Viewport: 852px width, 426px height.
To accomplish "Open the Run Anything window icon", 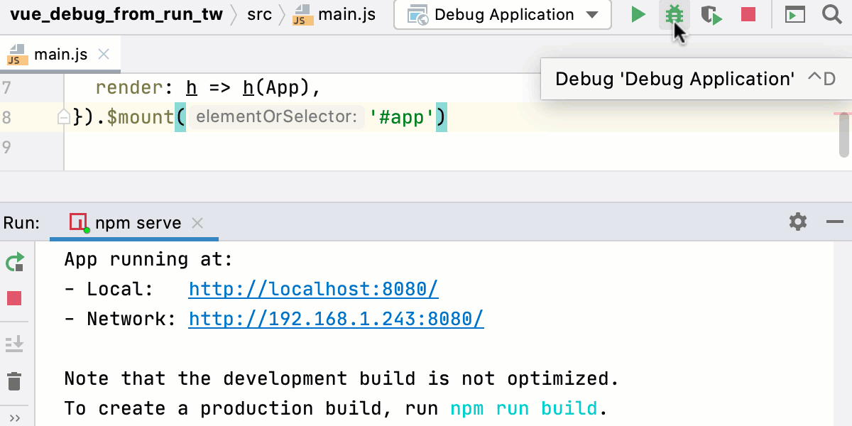I will point(795,14).
